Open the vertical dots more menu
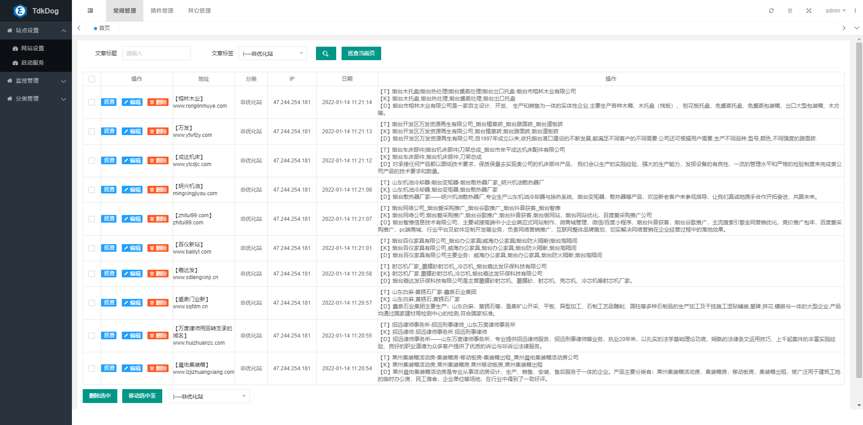Viewport: 863px width, 425px height. pyautogui.click(x=855, y=11)
